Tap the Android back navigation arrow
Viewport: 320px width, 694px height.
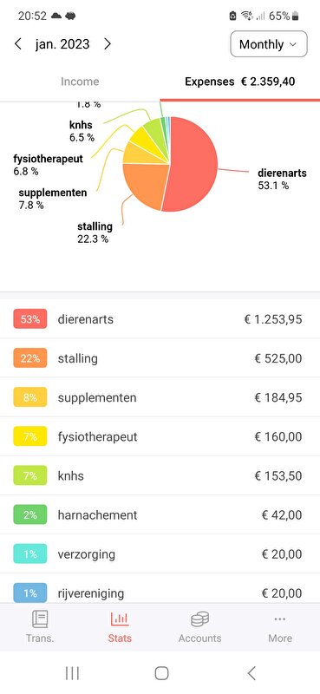click(x=251, y=673)
